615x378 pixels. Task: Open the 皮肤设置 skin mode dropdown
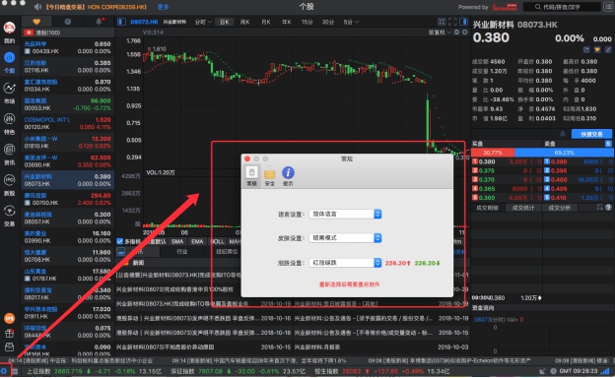coord(345,238)
